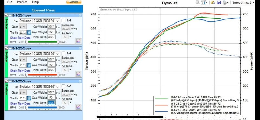This screenshot has height=120, width=260.
Task: Open the Help menu
Action: pos(35,2)
